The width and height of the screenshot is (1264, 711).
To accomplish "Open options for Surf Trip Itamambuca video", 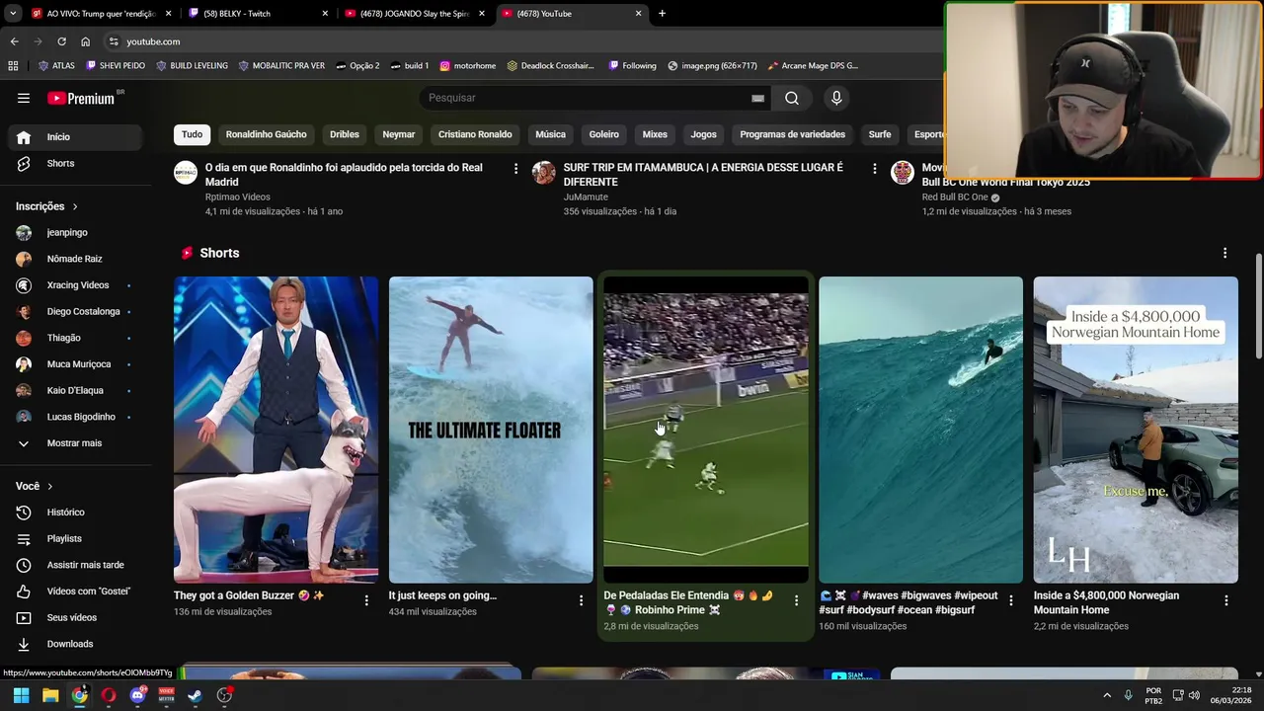I will pos(874,169).
